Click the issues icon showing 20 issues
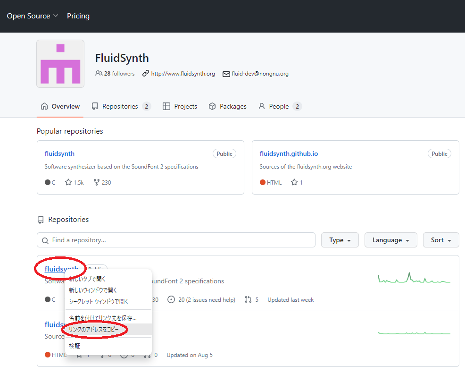This screenshot has height=374, width=465. click(171, 299)
